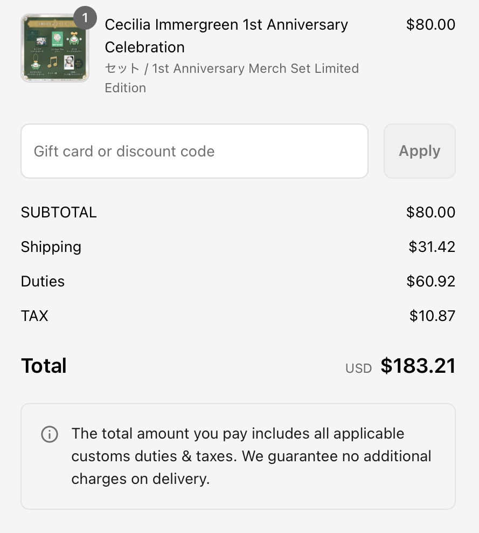The width and height of the screenshot is (479, 533).
Task: Click the USD currency label
Action: click(x=358, y=368)
